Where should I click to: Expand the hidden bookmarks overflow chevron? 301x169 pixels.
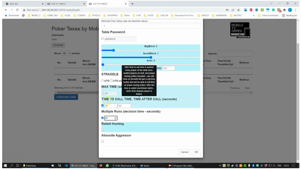[254, 15]
